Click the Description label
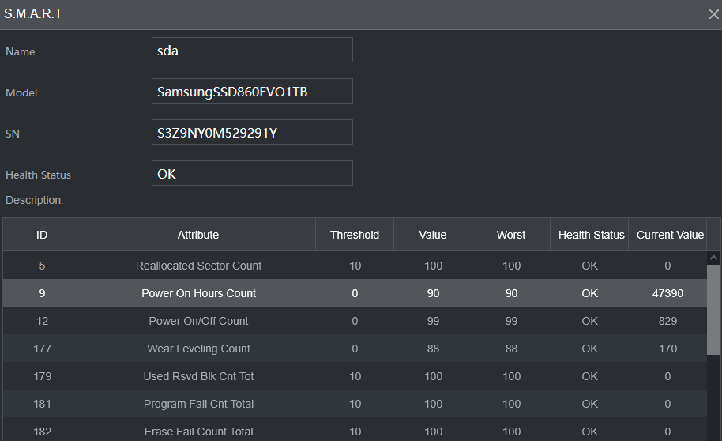The width and height of the screenshot is (722, 441). (x=35, y=200)
